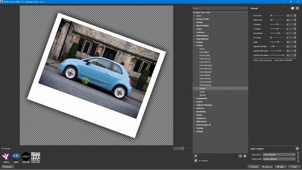
Task: Select the Old Photograph filter
Action: tap(205, 85)
